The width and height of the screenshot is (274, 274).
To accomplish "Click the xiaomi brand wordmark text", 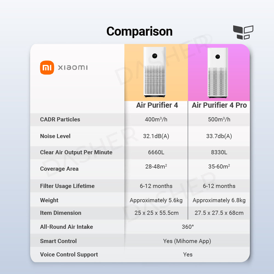I will click(x=73, y=67).
